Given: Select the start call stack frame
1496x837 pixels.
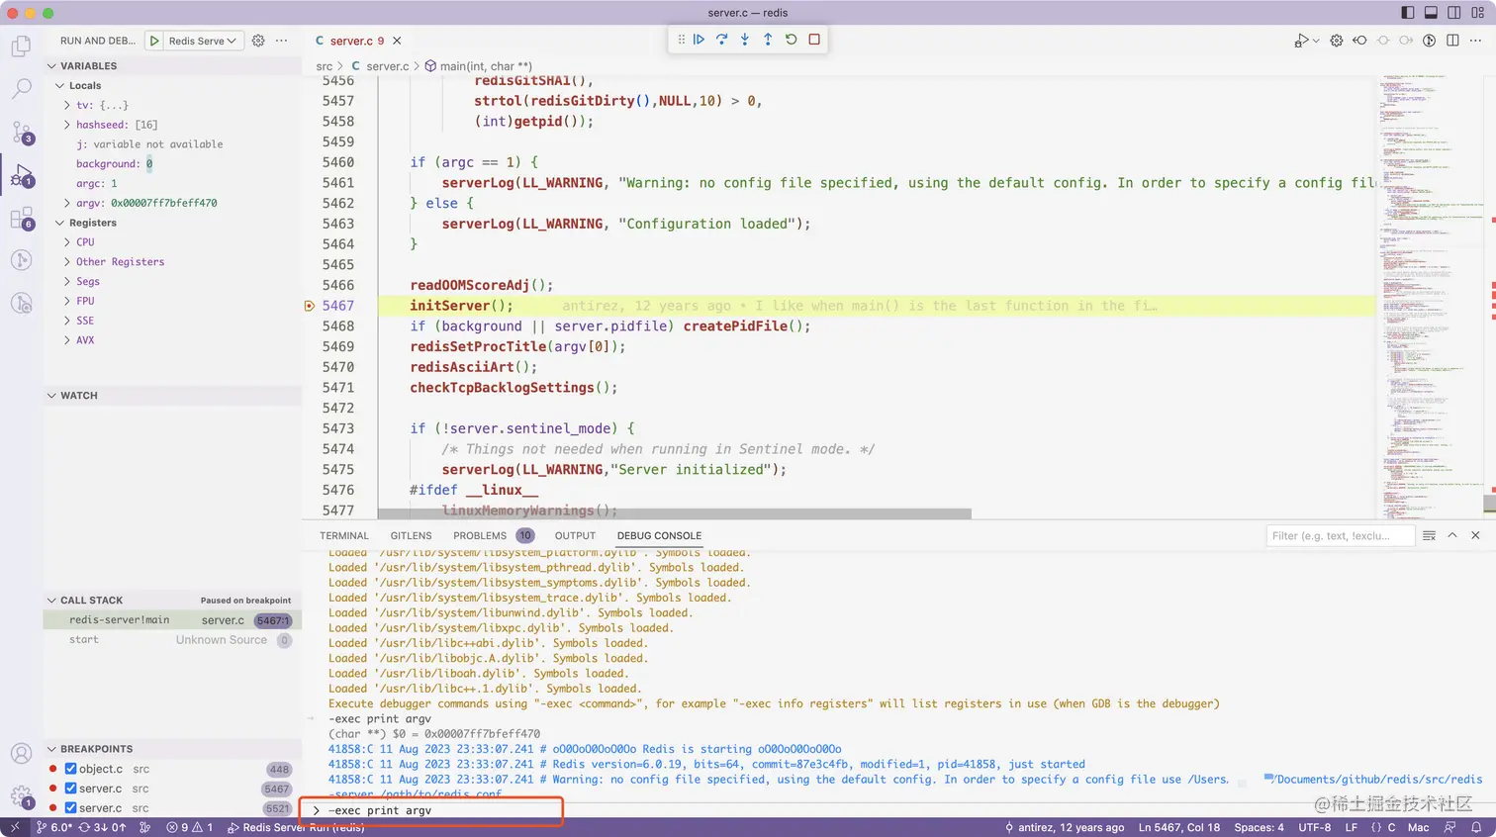Looking at the screenshot, I should [172, 640].
